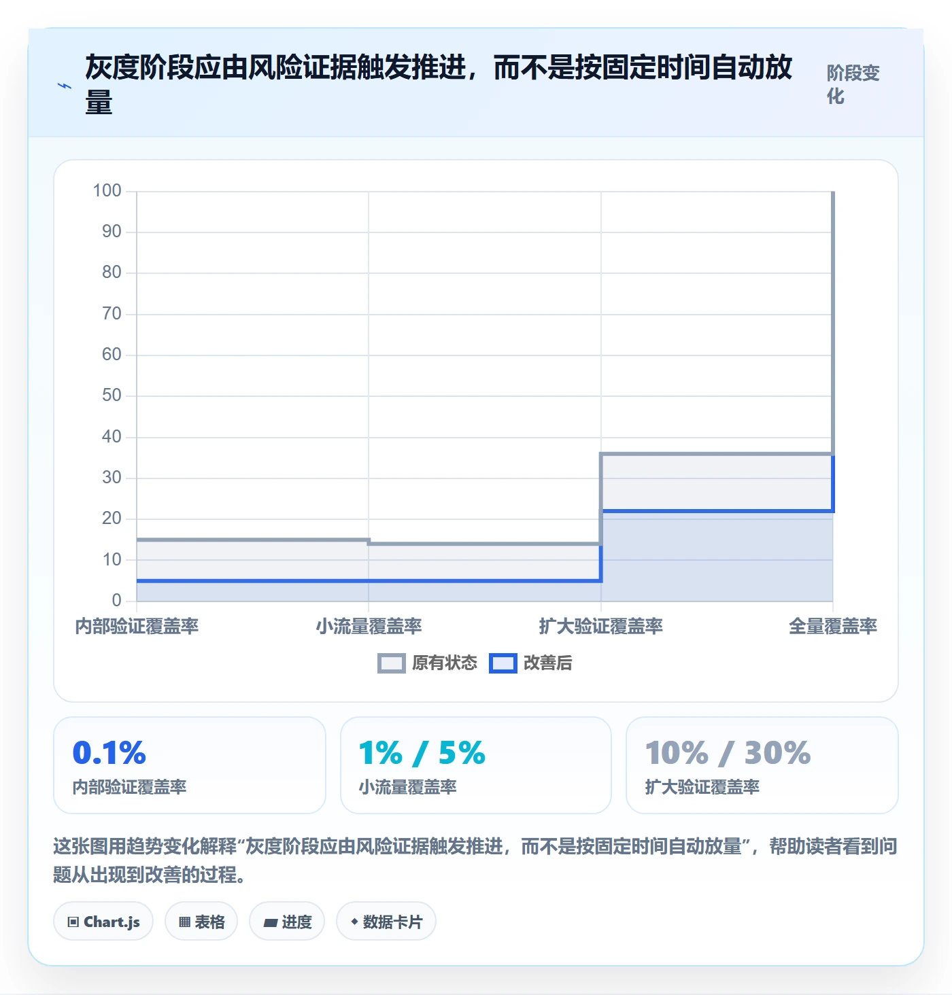952x995 pixels.
Task: Select the Chart.js tag chip
Action: (103, 922)
